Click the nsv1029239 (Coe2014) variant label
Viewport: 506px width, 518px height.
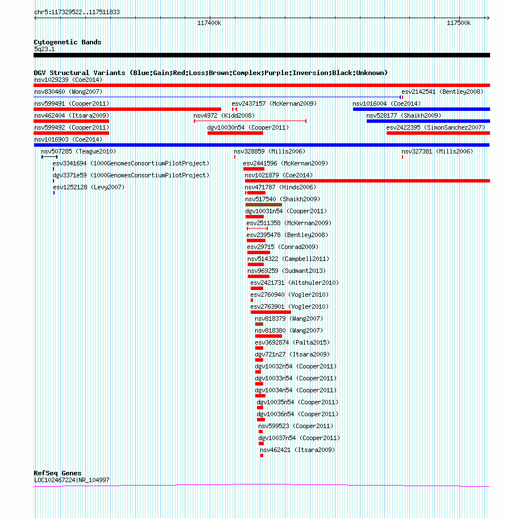coord(68,80)
